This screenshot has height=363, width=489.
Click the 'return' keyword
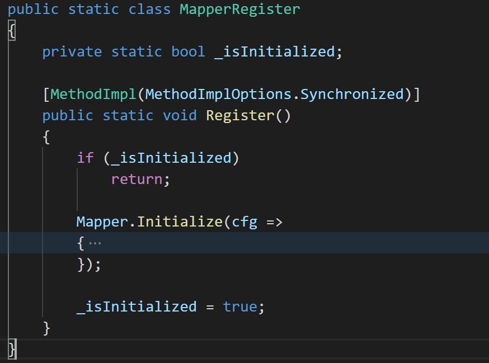137,180
